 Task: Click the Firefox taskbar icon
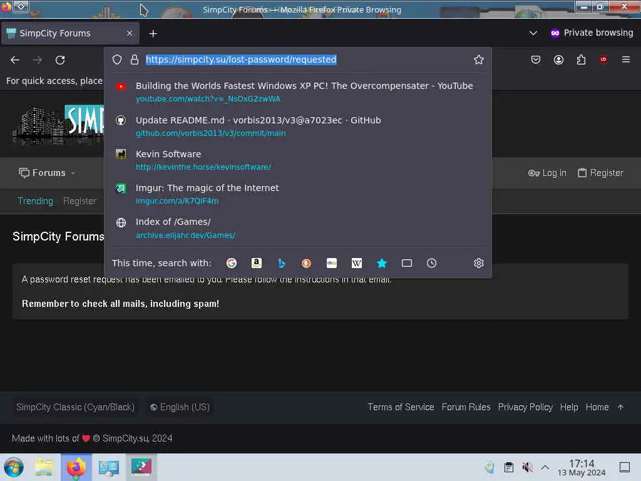pyautogui.click(x=76, y=467)
